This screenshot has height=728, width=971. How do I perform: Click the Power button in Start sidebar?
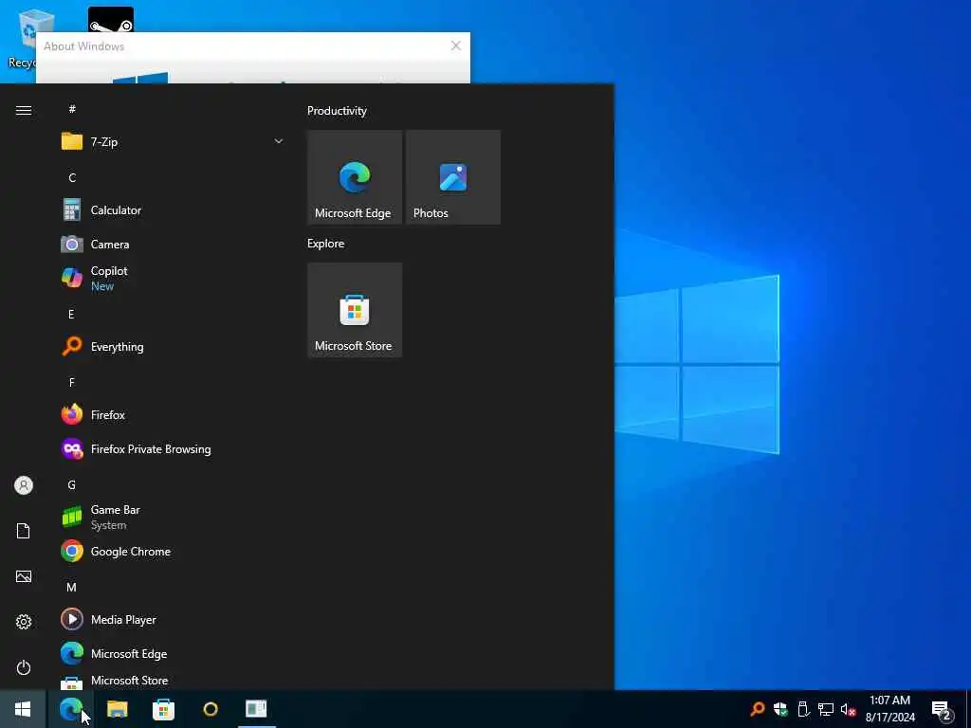click(24, 667)
